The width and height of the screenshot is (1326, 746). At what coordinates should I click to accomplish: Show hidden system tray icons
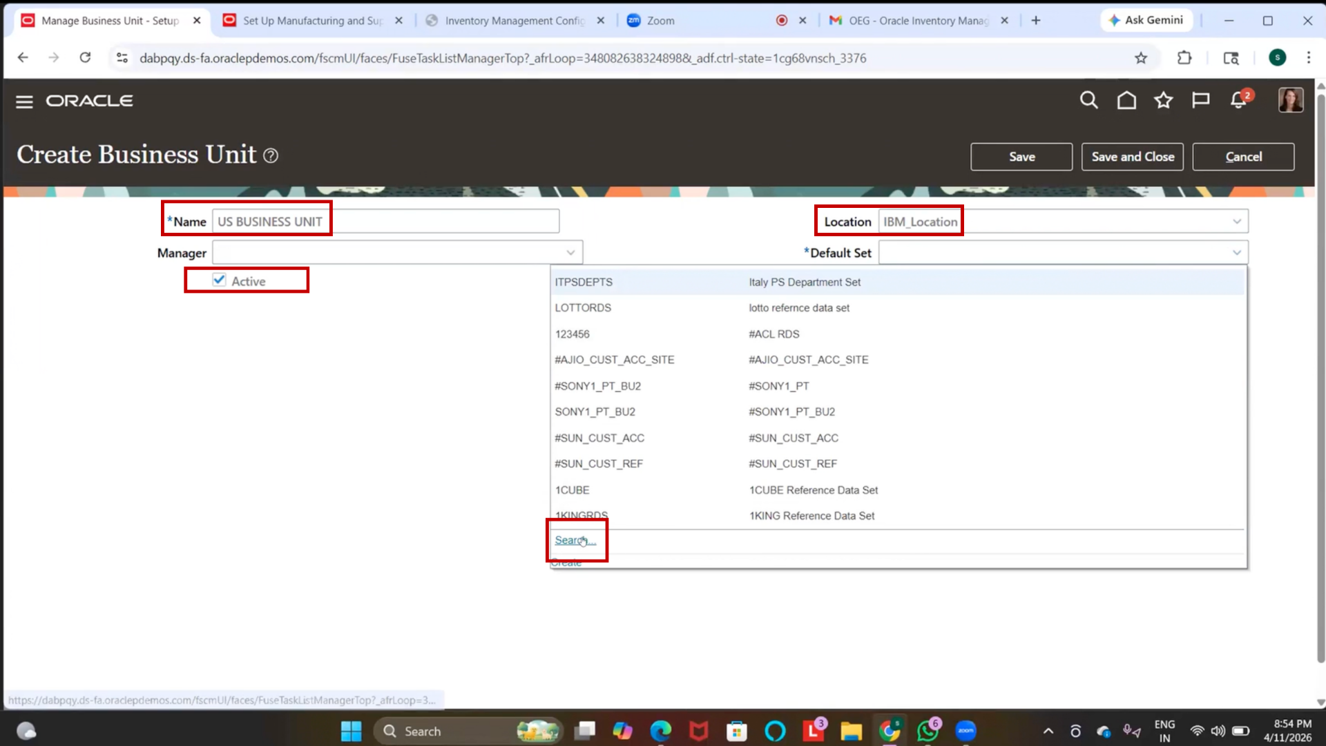tap(1048, 731)
